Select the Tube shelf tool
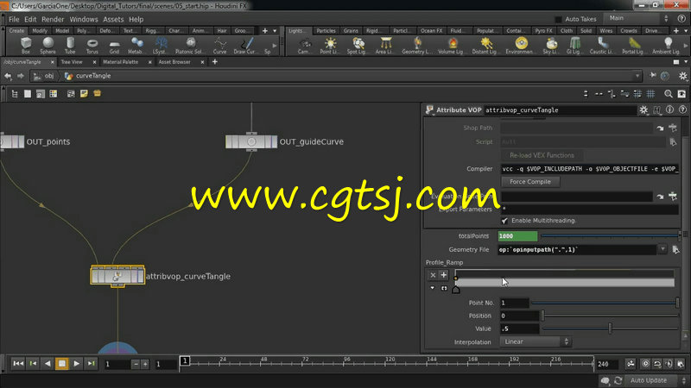Viewport: 691px width, 388px height. click(70, 46)
